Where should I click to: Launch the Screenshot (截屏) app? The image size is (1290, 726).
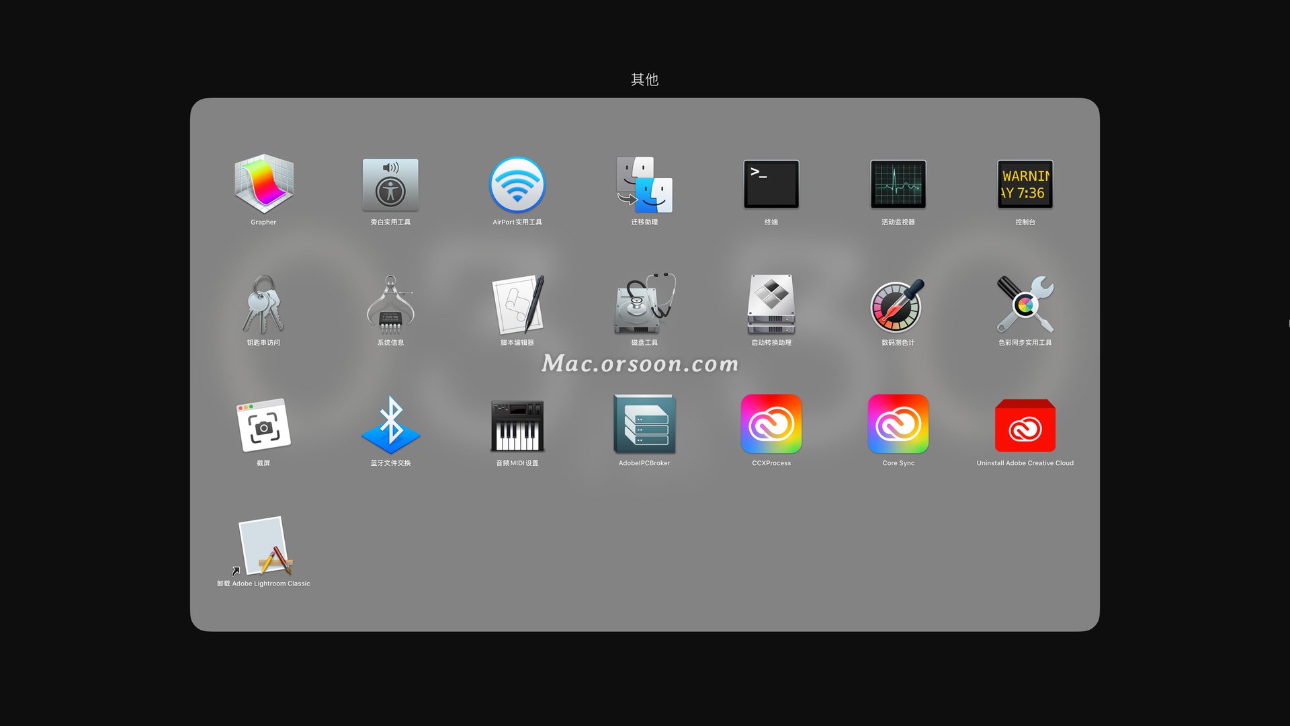click(263, 425)
